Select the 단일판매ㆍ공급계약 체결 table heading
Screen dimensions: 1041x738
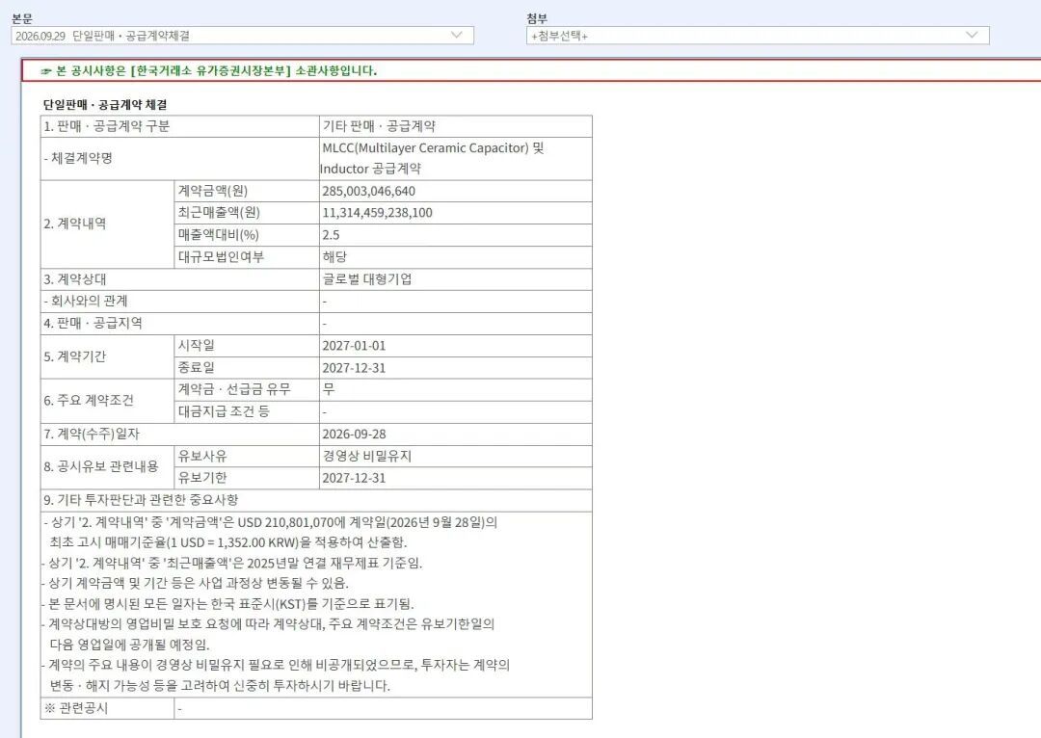(105, 105)
